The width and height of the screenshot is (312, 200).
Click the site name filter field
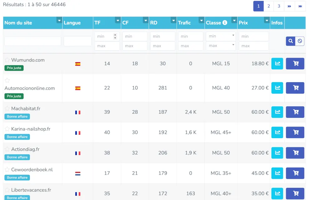click(x=33, y=41)
